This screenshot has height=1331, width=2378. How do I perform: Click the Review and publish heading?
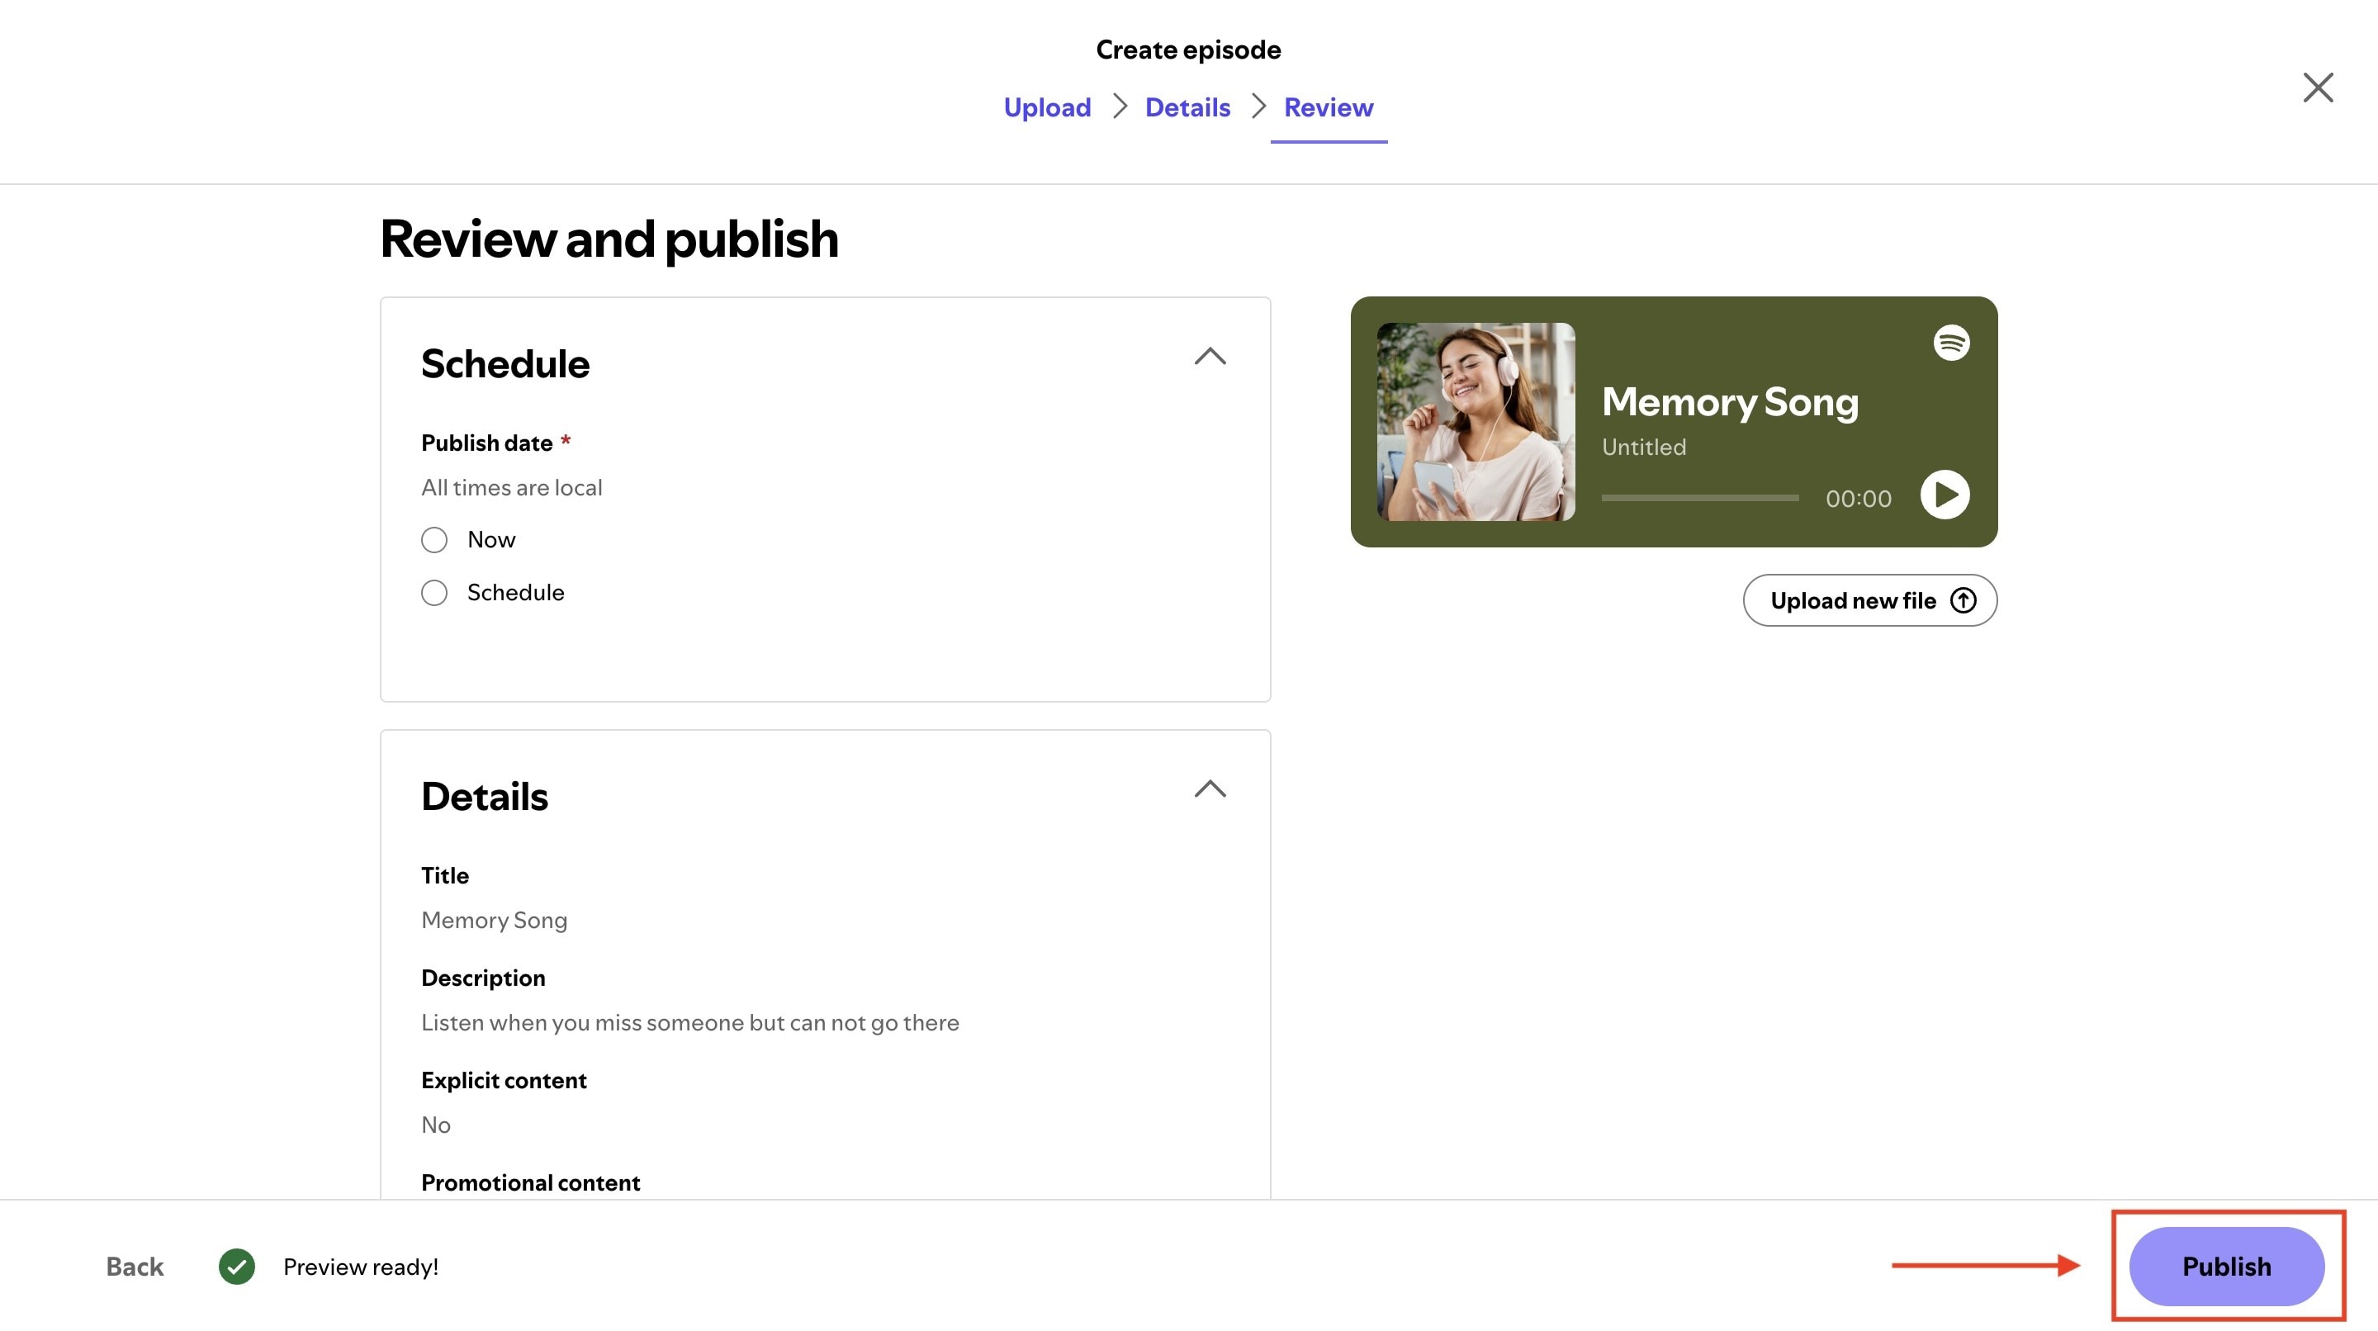pyautogui.click(x=609, y=239)
